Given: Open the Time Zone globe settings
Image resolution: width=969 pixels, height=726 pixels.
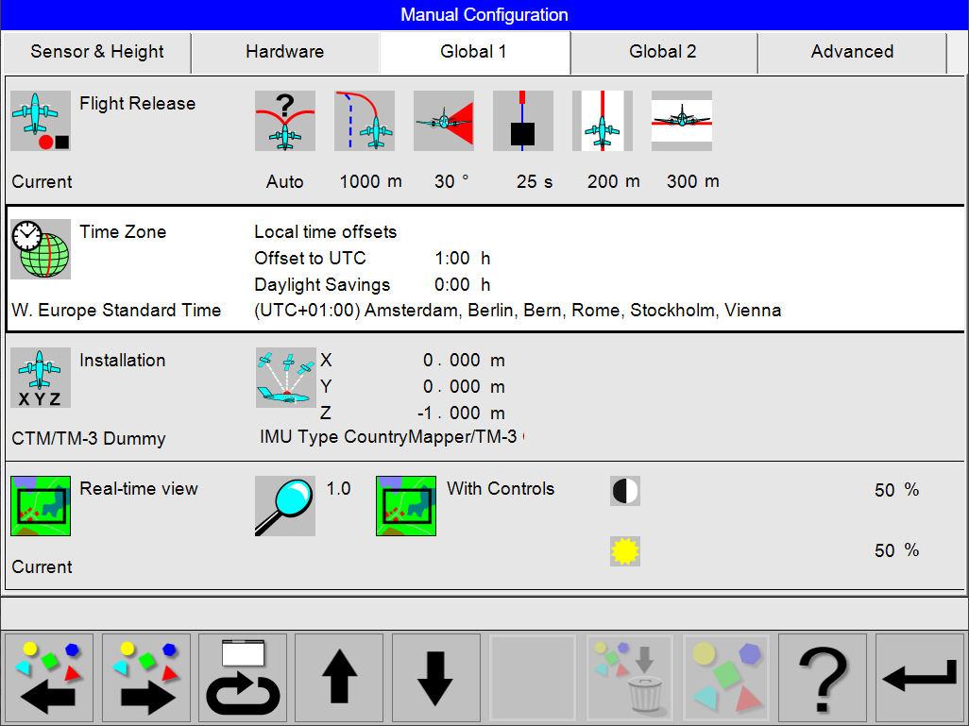Looking at the screenshot, I should (40, 249).
